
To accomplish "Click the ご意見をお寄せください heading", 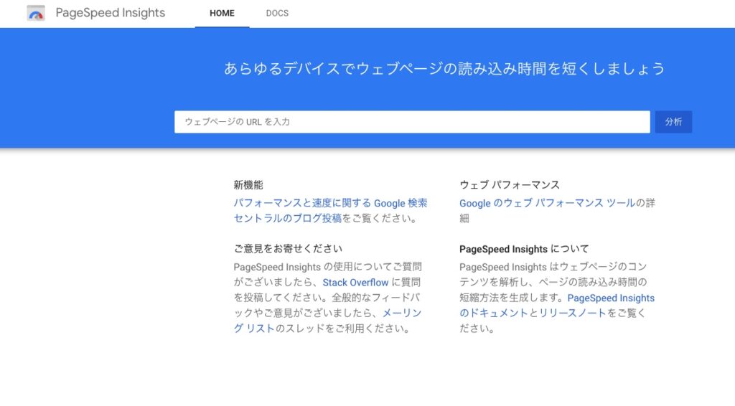I will (x=288, y=249).
